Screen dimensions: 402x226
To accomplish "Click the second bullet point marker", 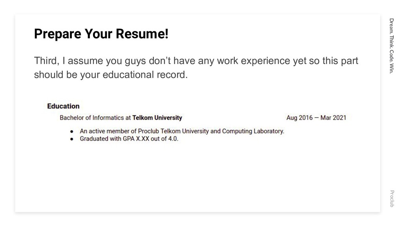I will 72,139.
